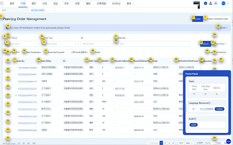Viewport: 233px width, 145px height.
Task: Click the Order No. column header
Action: tap(20, 61)
